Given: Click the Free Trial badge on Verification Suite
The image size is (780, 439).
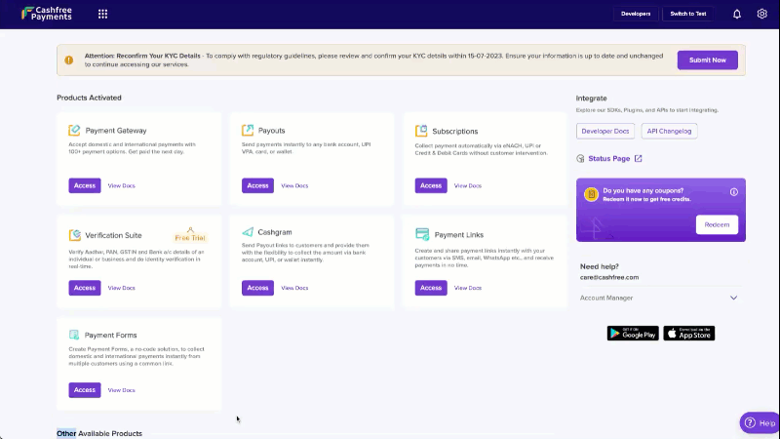Looking at the screenshot, I should coord(190,235).
